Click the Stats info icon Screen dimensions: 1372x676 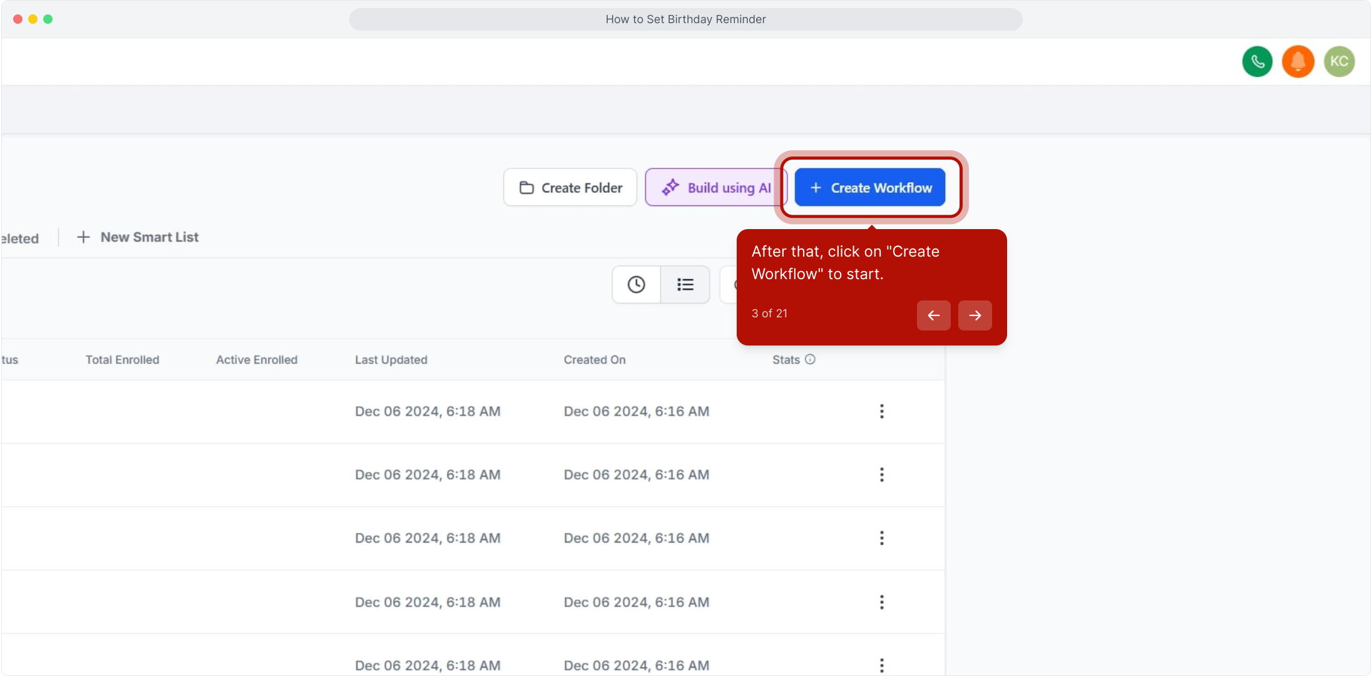[x=810, y=359]
